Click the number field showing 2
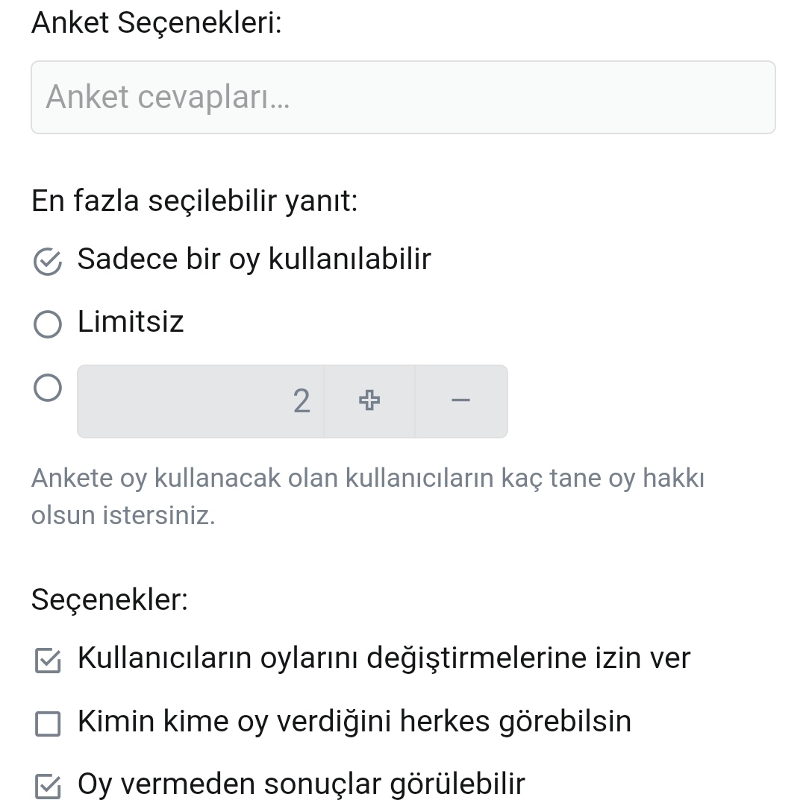Screen dimensions: 806x800 [200, 401]
